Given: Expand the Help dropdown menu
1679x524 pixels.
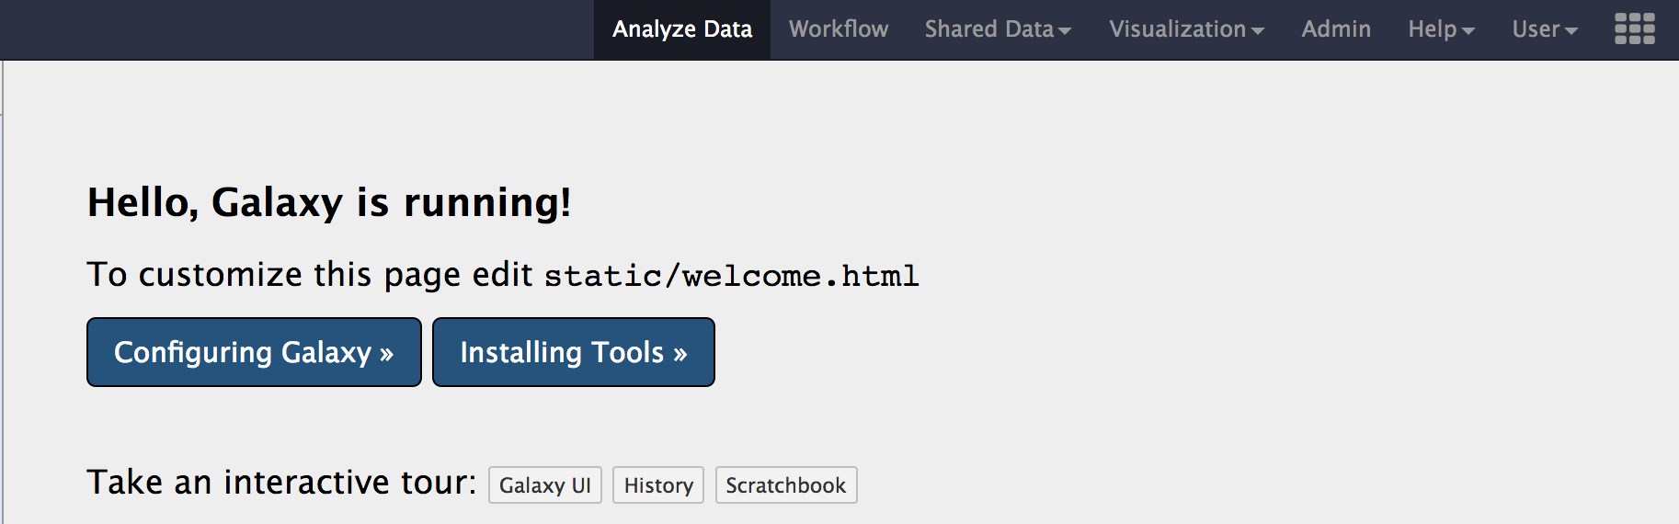Looking at the screenshot, I should 1440,29.
